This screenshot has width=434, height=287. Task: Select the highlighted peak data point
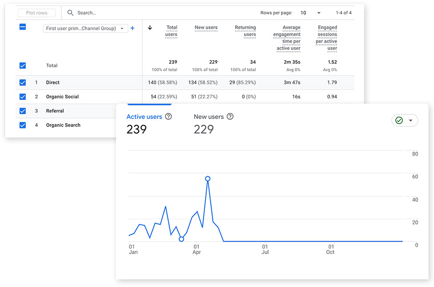pos(208,178)
